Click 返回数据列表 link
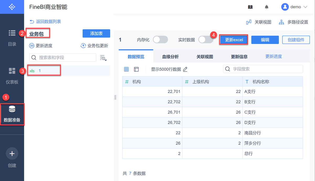The height and width of the screenshot is (181, 315). [45, 22]
